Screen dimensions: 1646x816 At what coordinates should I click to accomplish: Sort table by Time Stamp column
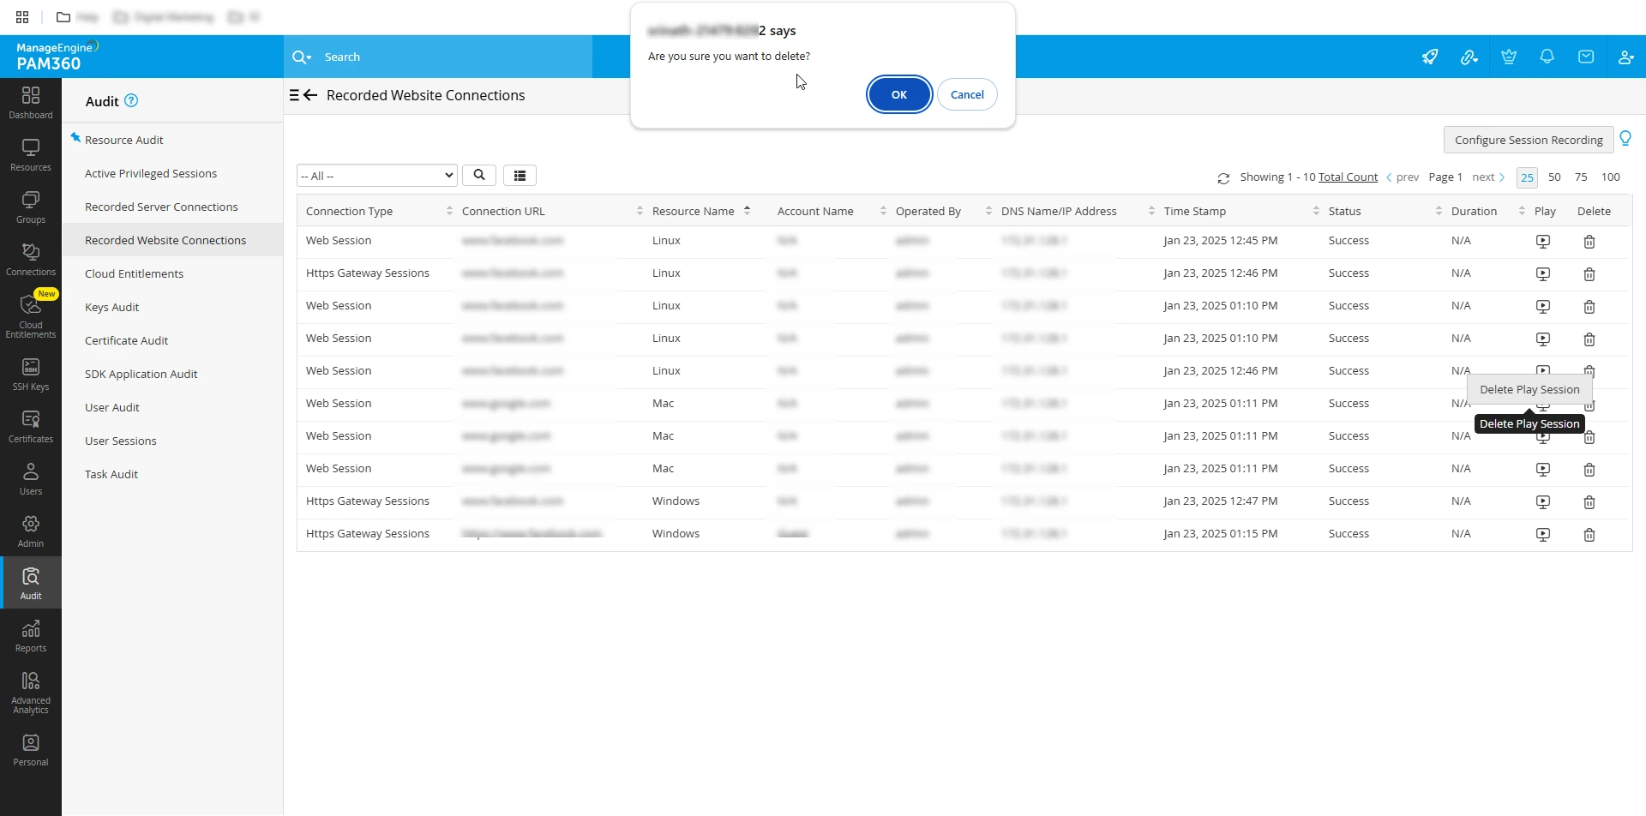(1194, 212)
